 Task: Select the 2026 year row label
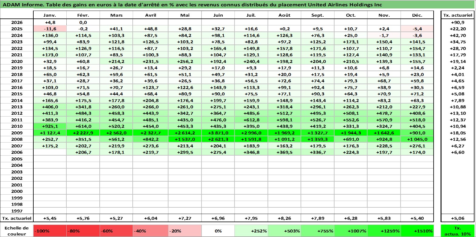point(17,22)
